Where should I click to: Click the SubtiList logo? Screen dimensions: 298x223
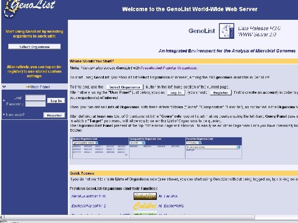point(145,196)
